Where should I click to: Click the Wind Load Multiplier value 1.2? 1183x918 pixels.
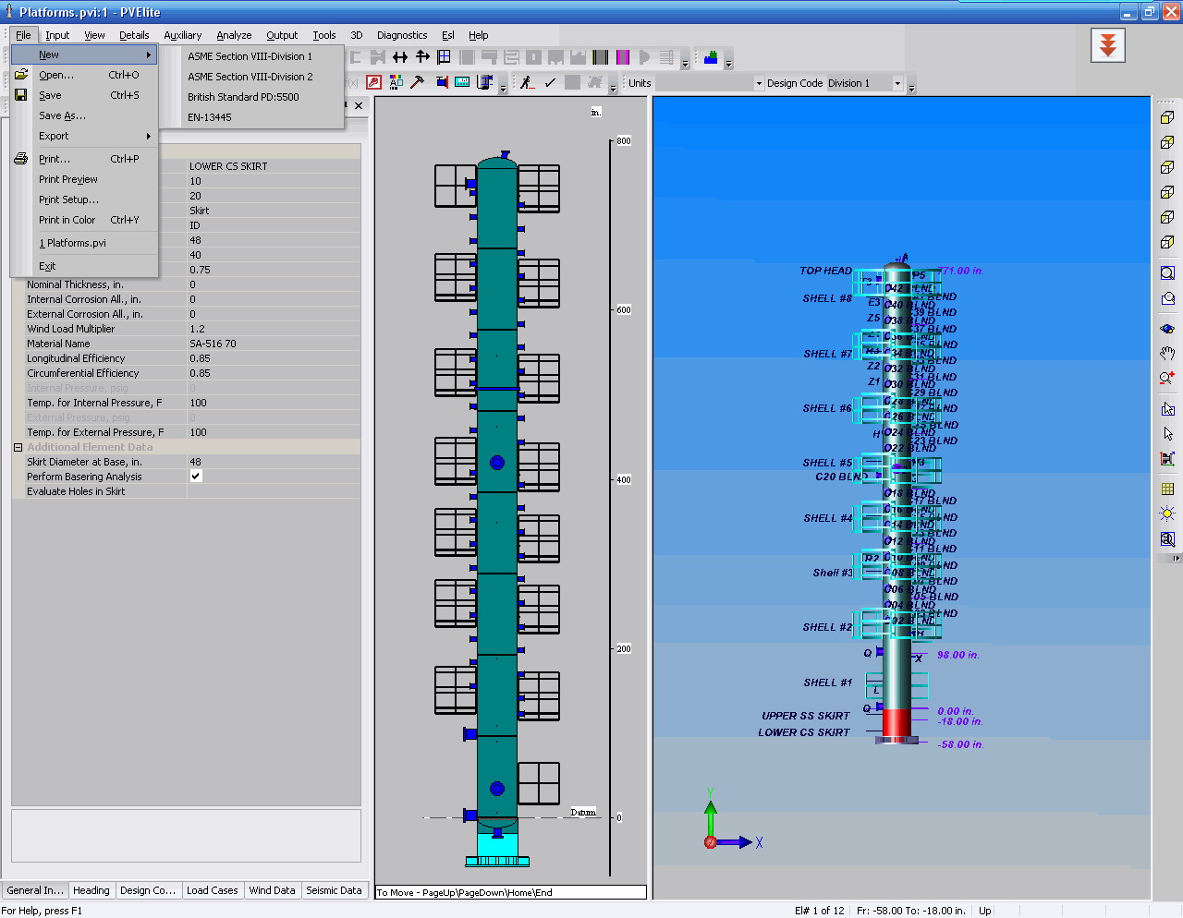click(274, 329)
